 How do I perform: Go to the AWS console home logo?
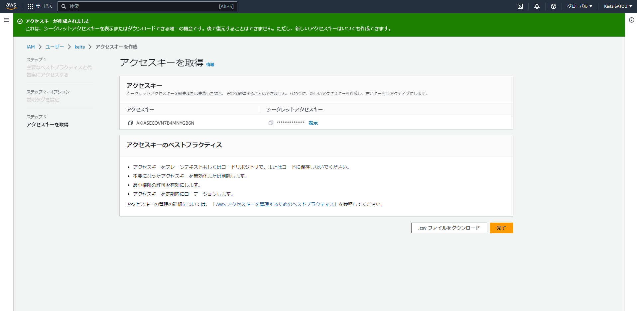tap(11, 6)
